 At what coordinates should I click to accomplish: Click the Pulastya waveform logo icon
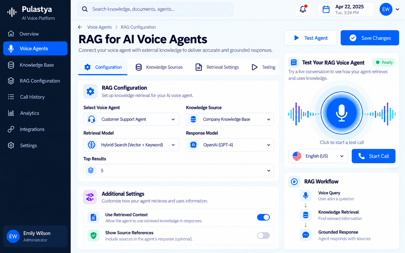point(12,12)
